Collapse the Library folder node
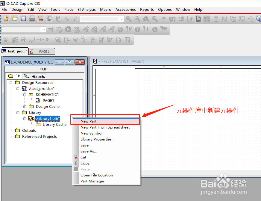 18,113
